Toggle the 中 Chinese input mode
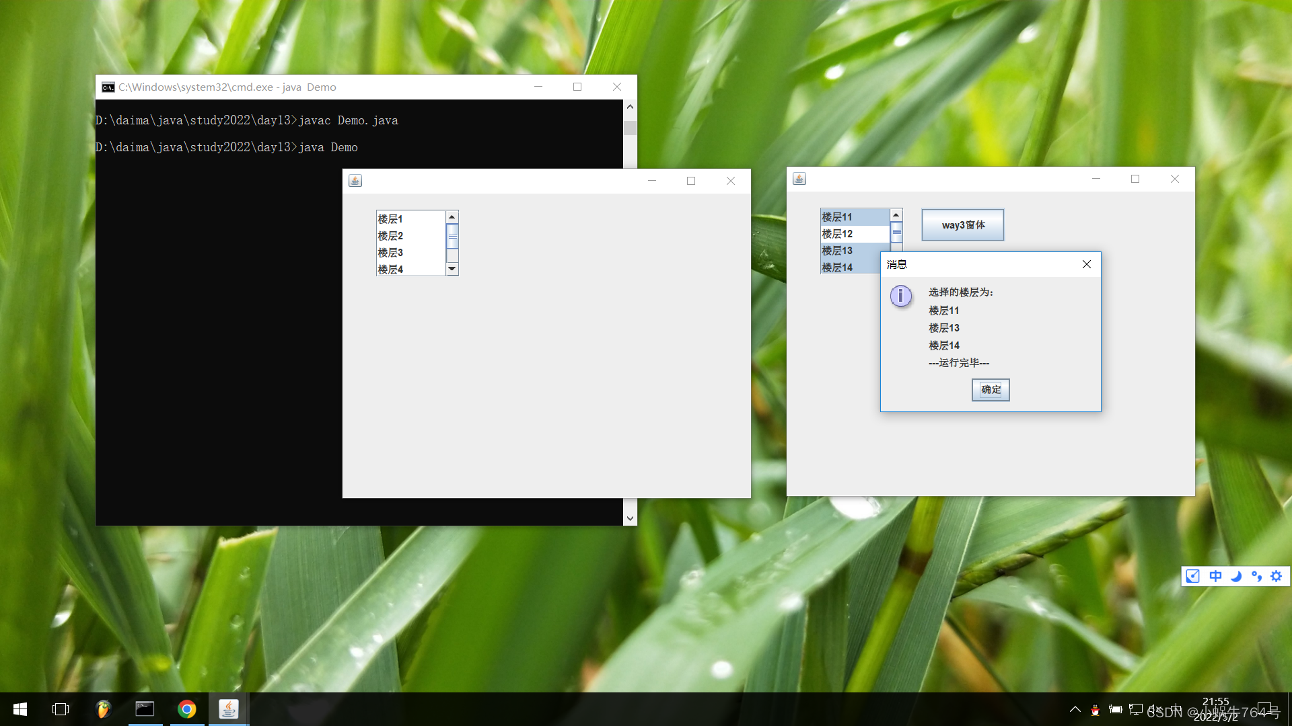This screenshot has width=1292, height=726. coord(1215,576)
